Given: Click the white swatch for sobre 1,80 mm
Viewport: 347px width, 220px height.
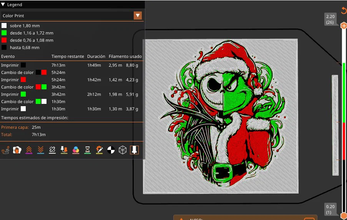Looking at the screenshot, I should coord(4,26).
